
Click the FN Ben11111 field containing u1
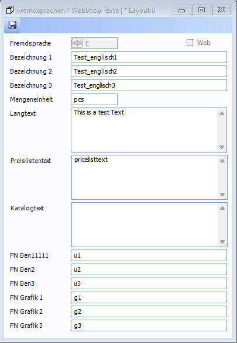[x=149, y=255]
